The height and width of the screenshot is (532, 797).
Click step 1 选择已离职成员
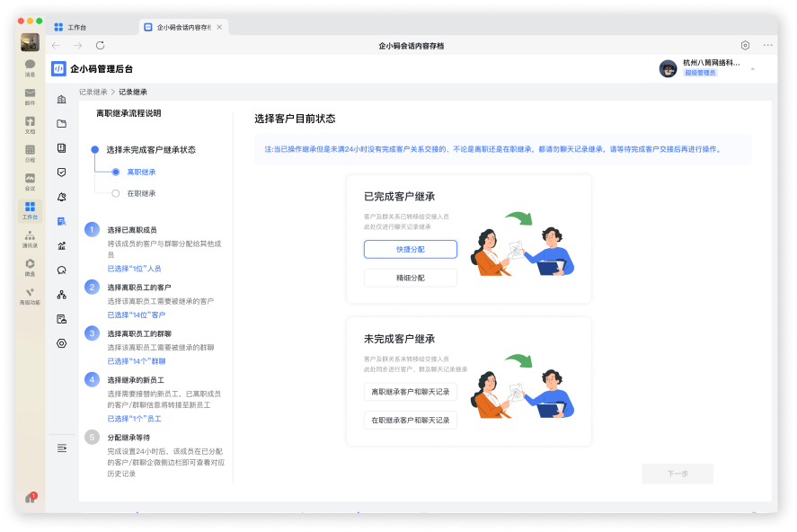pyautogui.click(x=132, y=230)
